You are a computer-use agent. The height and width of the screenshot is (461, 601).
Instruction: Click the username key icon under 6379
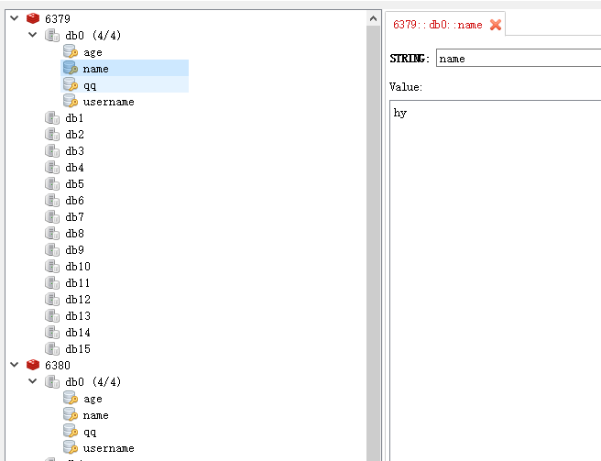(71, 101)
